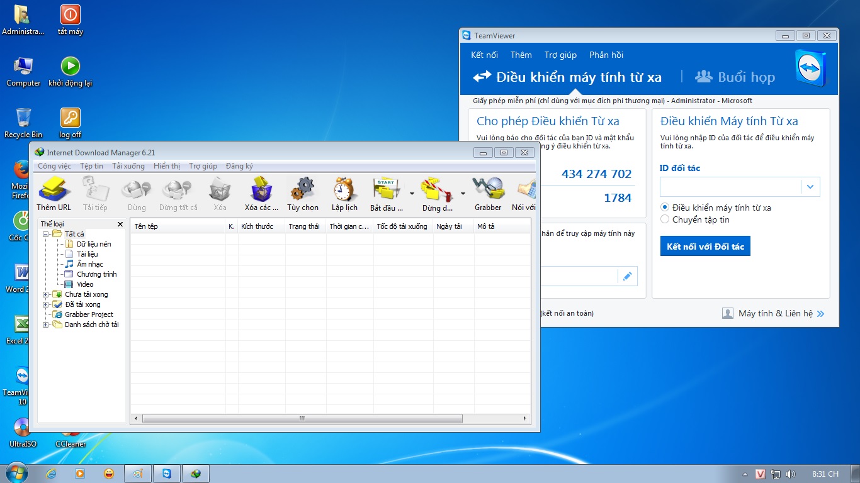
Task: Open the Trợ giúp menu in IDM
Action: 203,166
